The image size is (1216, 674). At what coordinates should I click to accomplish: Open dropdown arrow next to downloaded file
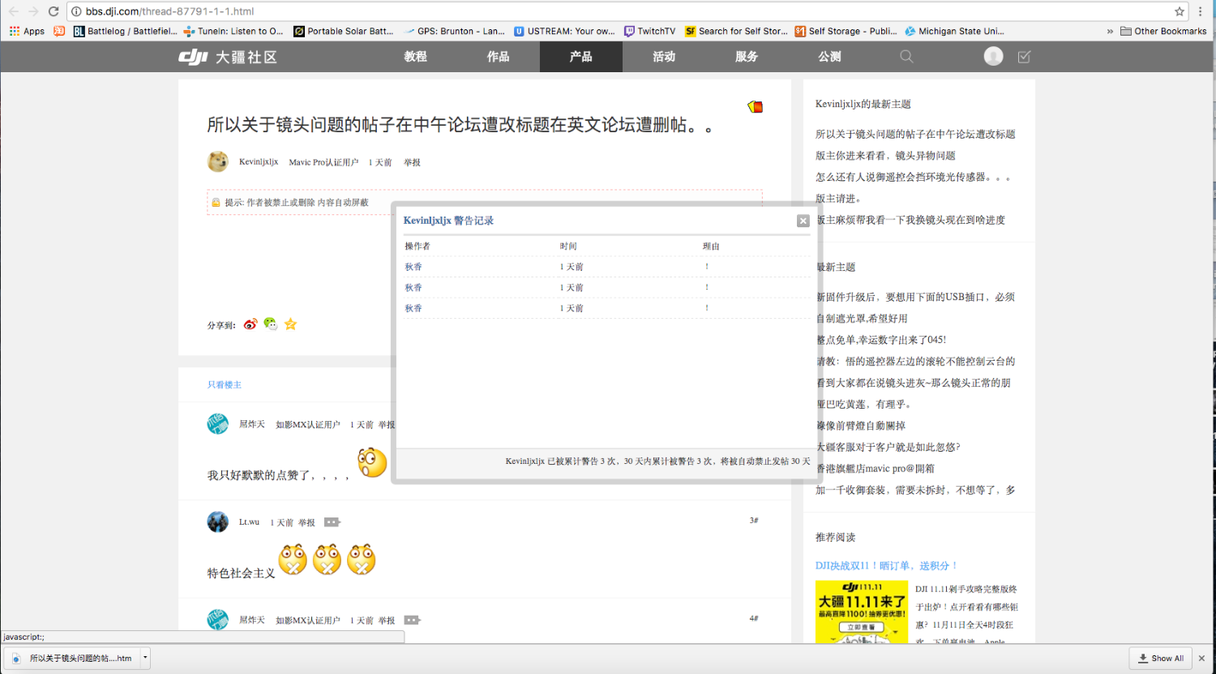(x=145, y=658)
